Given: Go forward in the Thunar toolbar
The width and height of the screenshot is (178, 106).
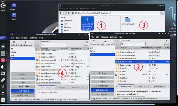Looking at the screenshot, I should pyautogui.click(x=65, y=13).
